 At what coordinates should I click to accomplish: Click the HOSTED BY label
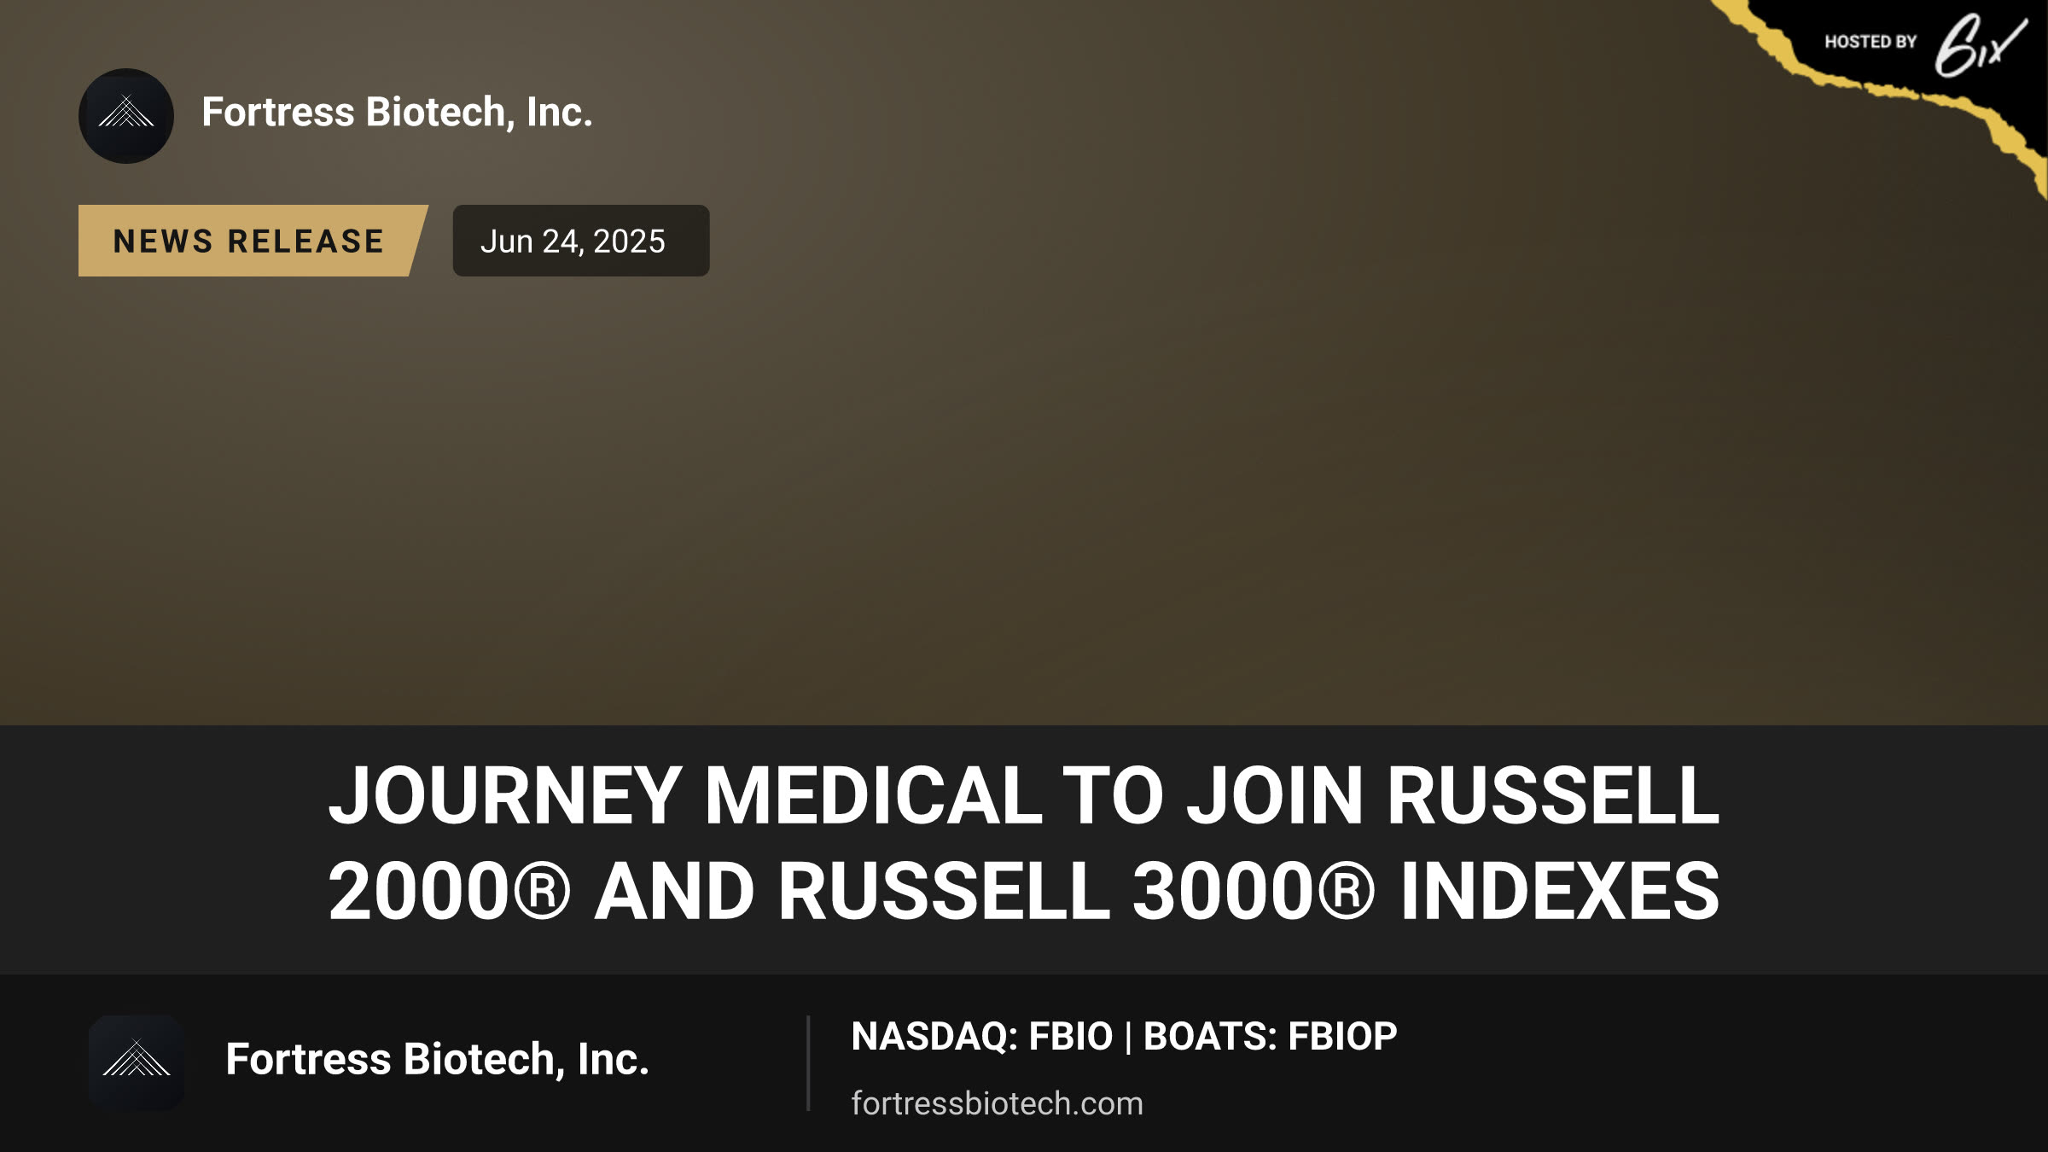click(1871, 42)
